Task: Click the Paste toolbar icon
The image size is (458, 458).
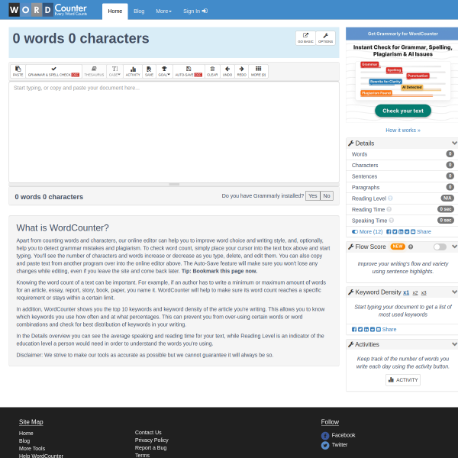Action: coord(18,71)
